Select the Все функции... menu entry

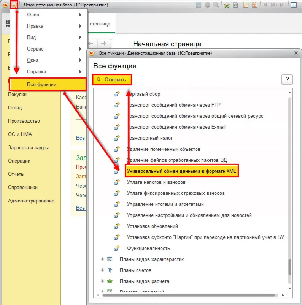coord(48,84)
